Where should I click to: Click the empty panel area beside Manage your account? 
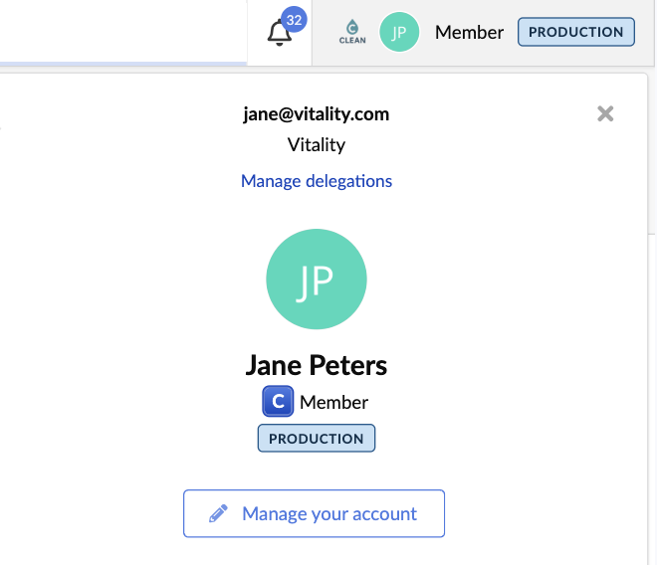tap(547, 514)
